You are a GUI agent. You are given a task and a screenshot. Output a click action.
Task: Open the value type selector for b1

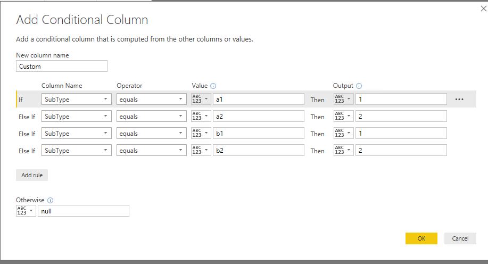[201, 133]
